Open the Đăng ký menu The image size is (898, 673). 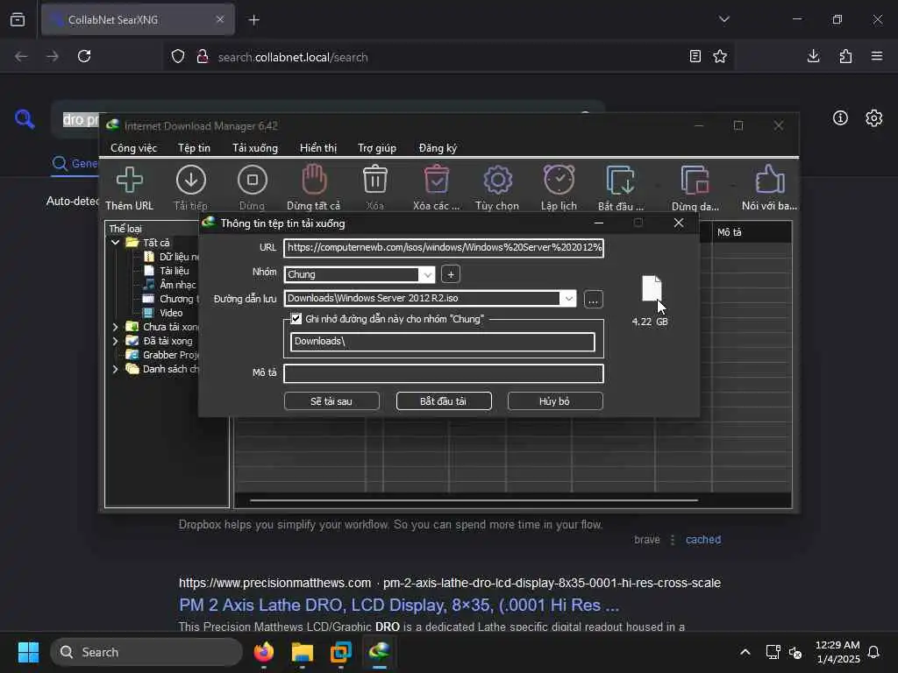(438, 147)
